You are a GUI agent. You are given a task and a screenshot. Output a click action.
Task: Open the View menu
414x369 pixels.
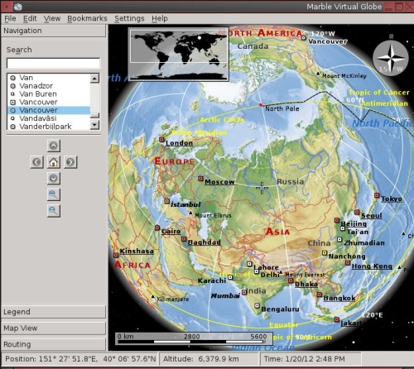tap(52, 18)
